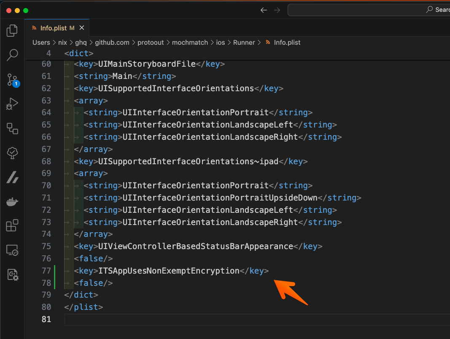Image resolution: width=450 pixels, height=339 pixels.
Task: Open the Run and Debug view
Action: coord(12,104)
